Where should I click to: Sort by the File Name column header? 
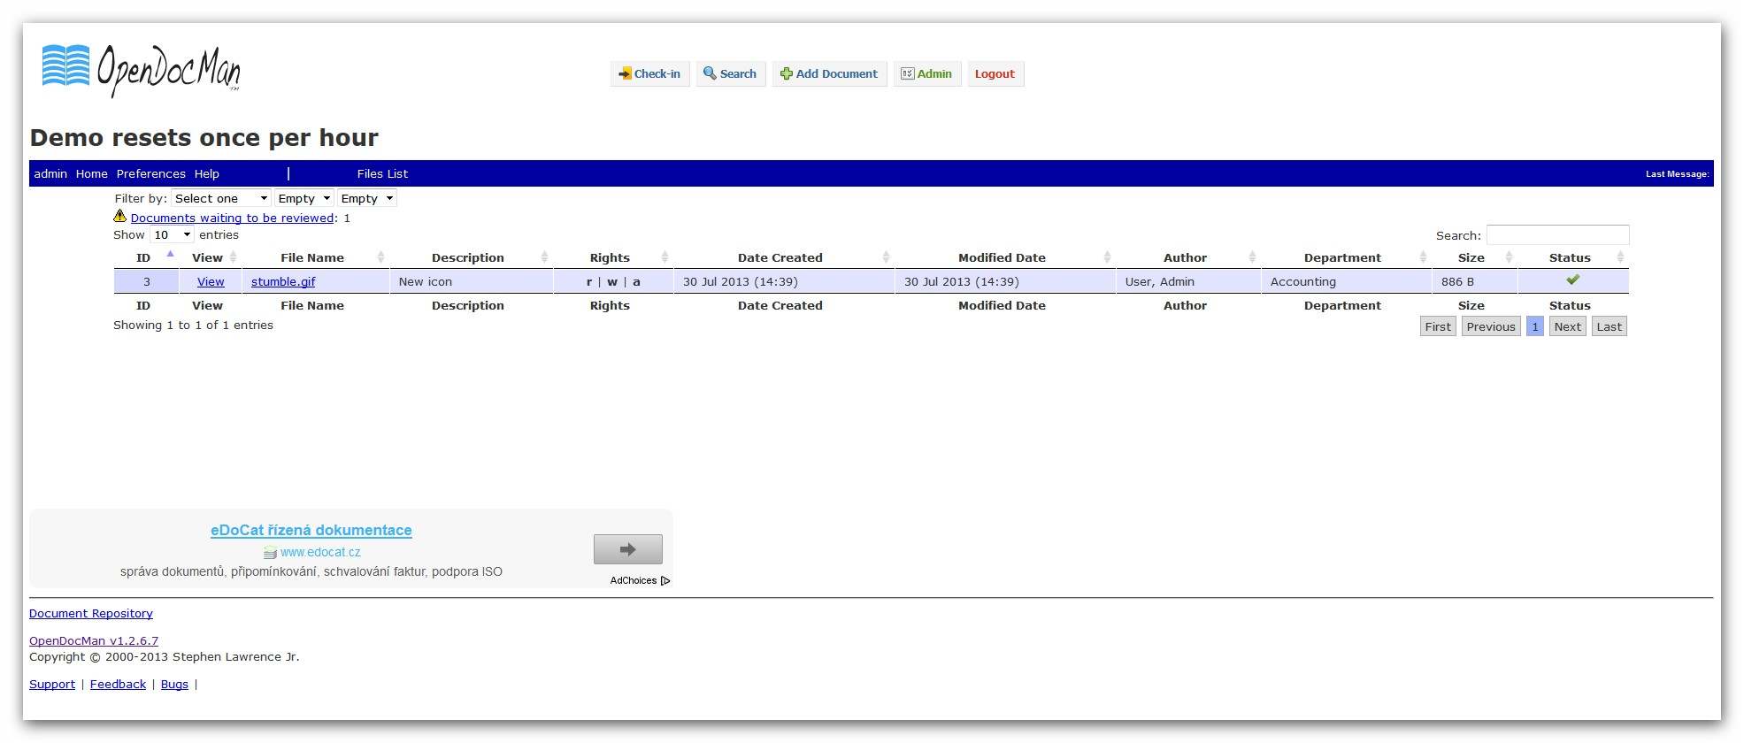pyautogui.click(x=315, y=257)
